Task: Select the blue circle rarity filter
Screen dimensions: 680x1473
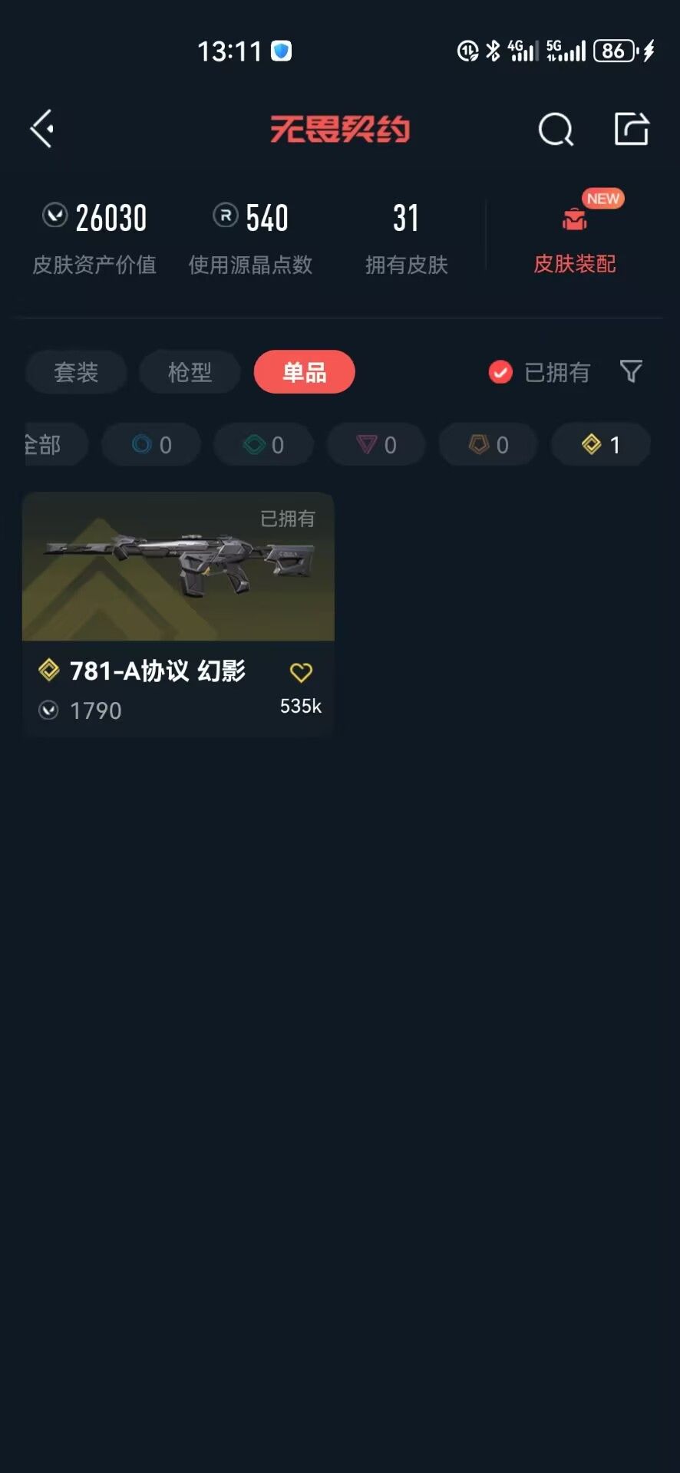Action: click(151, 445)
